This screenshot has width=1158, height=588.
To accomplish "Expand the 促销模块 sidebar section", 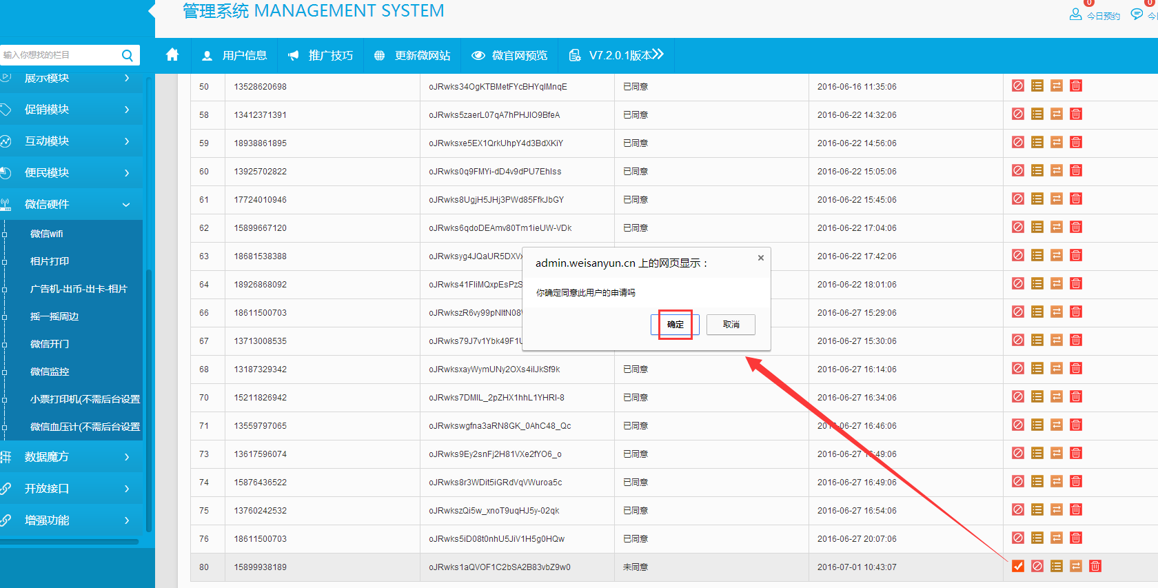I will (x=72, y=109).
